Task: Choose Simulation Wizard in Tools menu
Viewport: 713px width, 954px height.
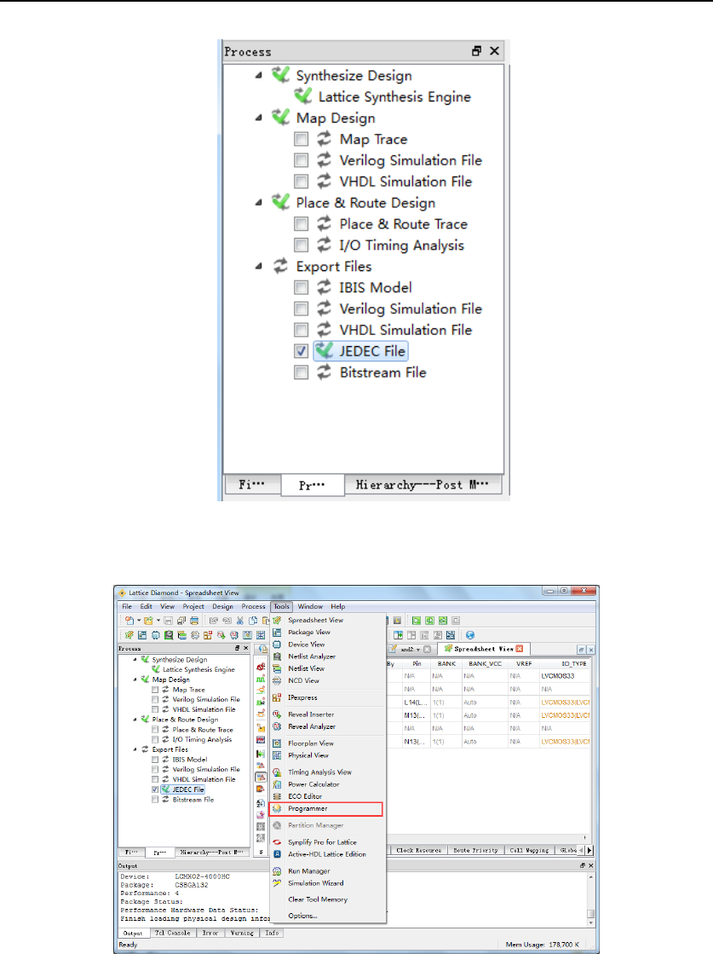Action: pyautogui.click(x=315, y=883)
